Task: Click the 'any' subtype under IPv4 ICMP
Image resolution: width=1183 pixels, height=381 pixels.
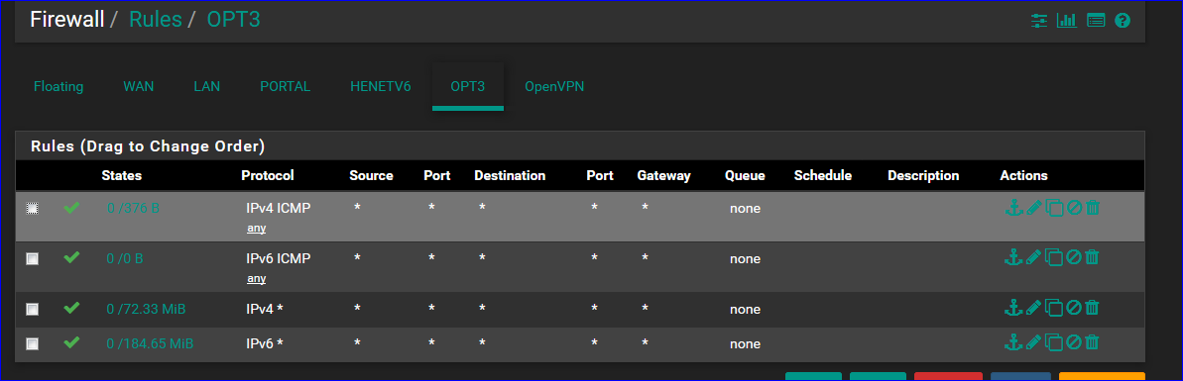Action: click(257, 229)
